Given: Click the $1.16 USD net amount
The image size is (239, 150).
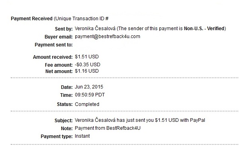Looking at the screenshot, I should tap(87, 71).
